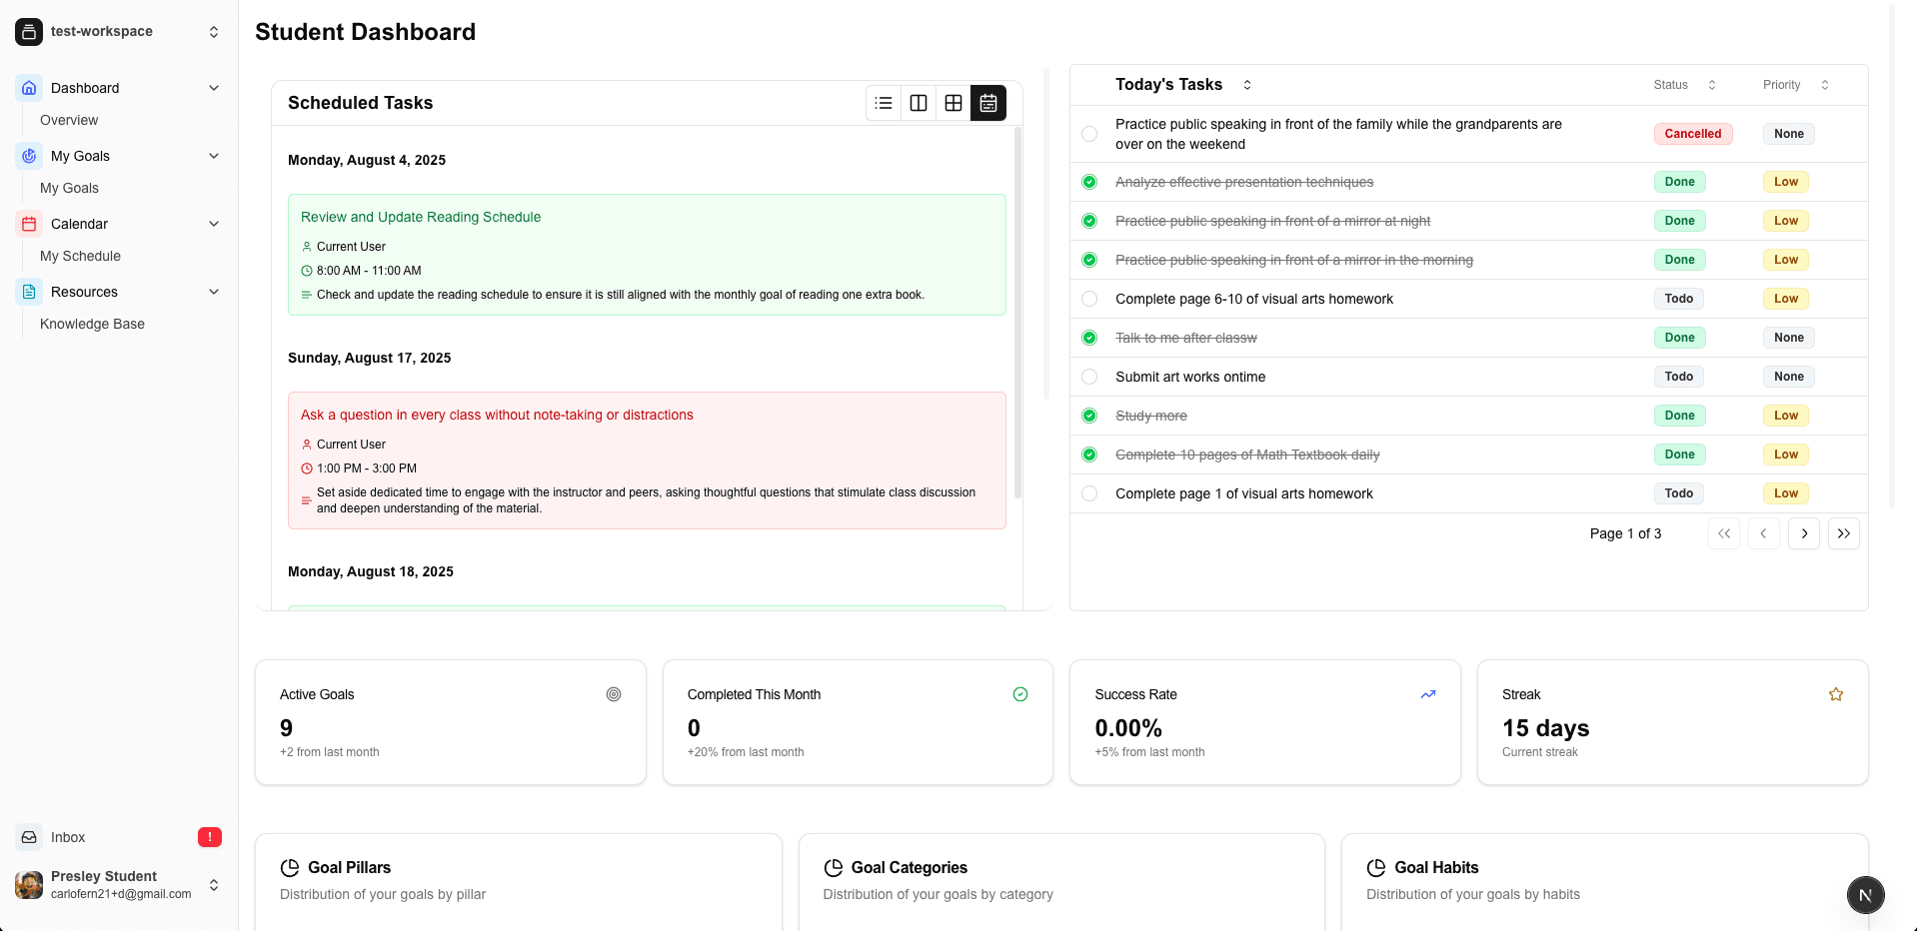Image resolution: width=1917 pixels, height=931 pixels.
Task: Collapse the Dashboard section chevron
Action: pyautogui.click(x=214, y=88)
